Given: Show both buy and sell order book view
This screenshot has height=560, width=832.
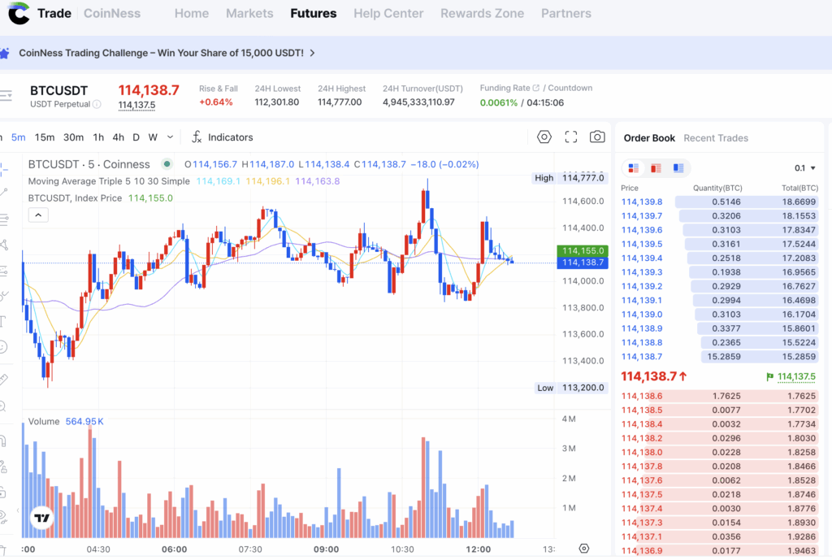Looking at the screenshot, I should (x=634, y=168).
